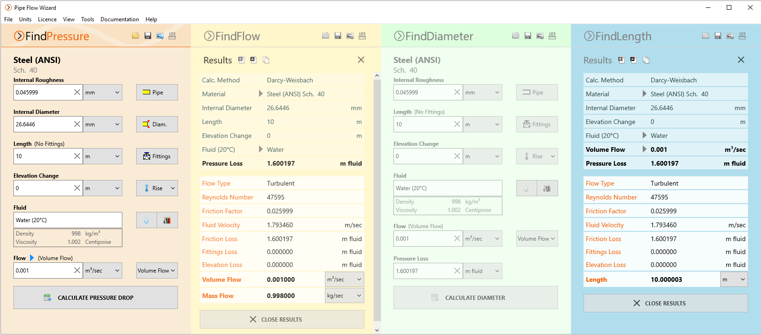The width and height of the screenshot is (761, 335).
Task: Click Fluid name field in FindPressure
Action: (68, 220)
